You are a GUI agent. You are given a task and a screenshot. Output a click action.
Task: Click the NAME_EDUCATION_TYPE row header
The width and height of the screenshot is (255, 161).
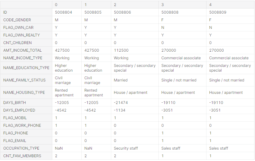pyautogui.click(x=26, y=68)
